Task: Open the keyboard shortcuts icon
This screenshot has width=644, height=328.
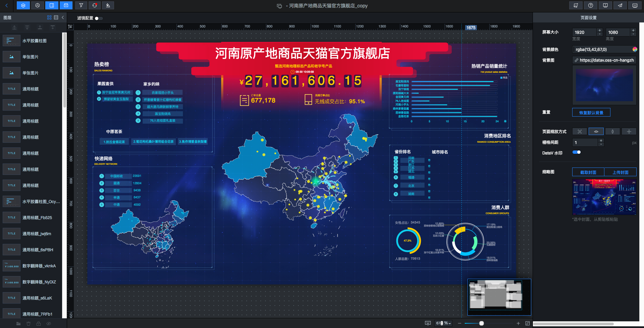Action: pos(428,323)
